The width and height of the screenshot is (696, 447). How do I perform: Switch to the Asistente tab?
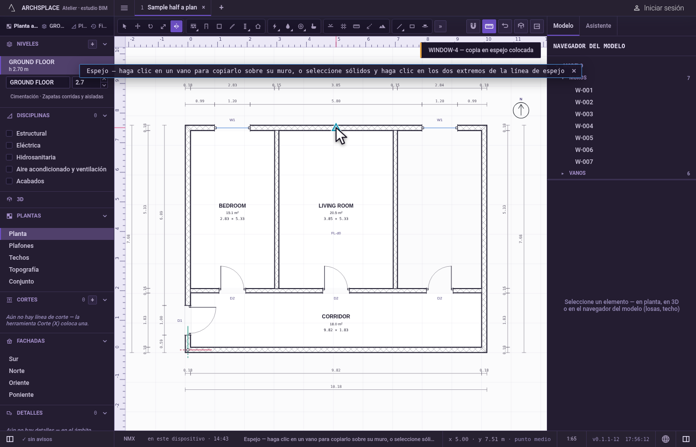click(x=598, y=26)
